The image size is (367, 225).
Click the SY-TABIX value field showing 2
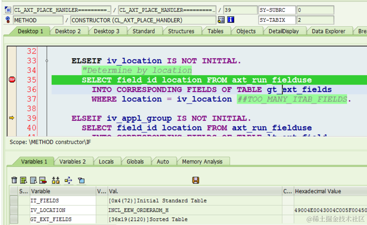coord(315,20)
